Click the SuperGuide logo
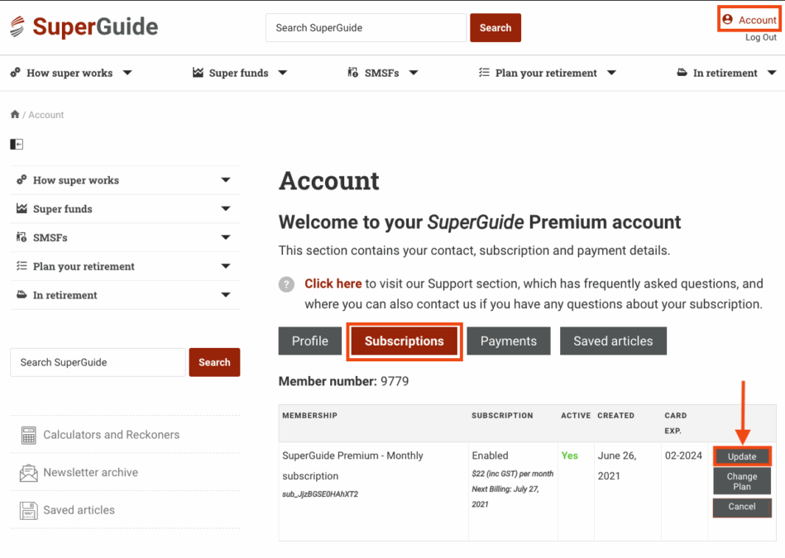This screenshot has width=785, height=558. pos(84,27)
